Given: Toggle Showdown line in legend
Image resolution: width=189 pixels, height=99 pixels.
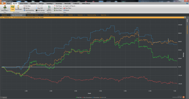Looking at the screenshot, I should (96, 97).
